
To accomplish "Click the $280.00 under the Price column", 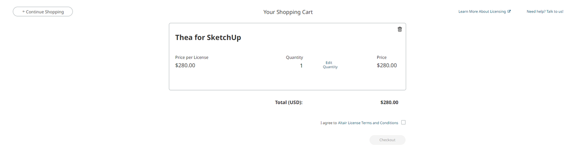I will pyautogui.click(x=387, y=66).
